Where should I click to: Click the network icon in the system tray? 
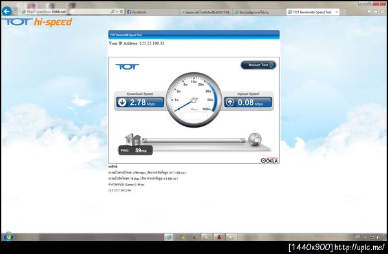372,237
